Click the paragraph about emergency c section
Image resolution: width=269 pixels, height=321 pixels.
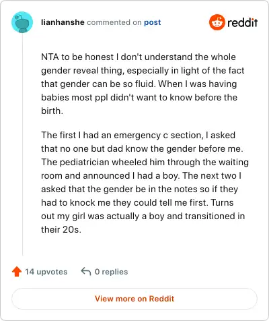(145, 182)
